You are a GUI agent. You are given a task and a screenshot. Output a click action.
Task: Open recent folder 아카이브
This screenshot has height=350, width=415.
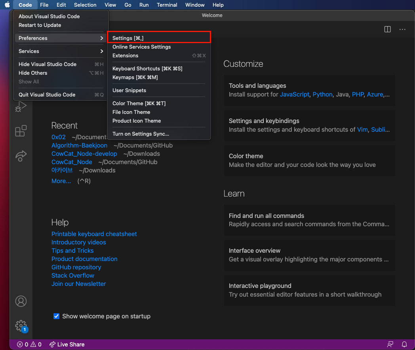(62, 170)
